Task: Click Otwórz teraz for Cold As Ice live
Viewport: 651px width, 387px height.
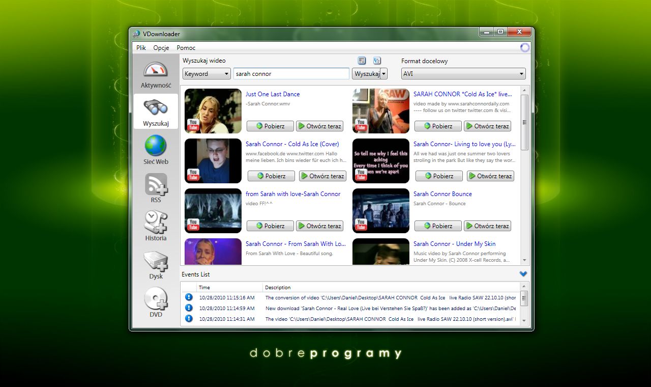Action: (487, 126)
